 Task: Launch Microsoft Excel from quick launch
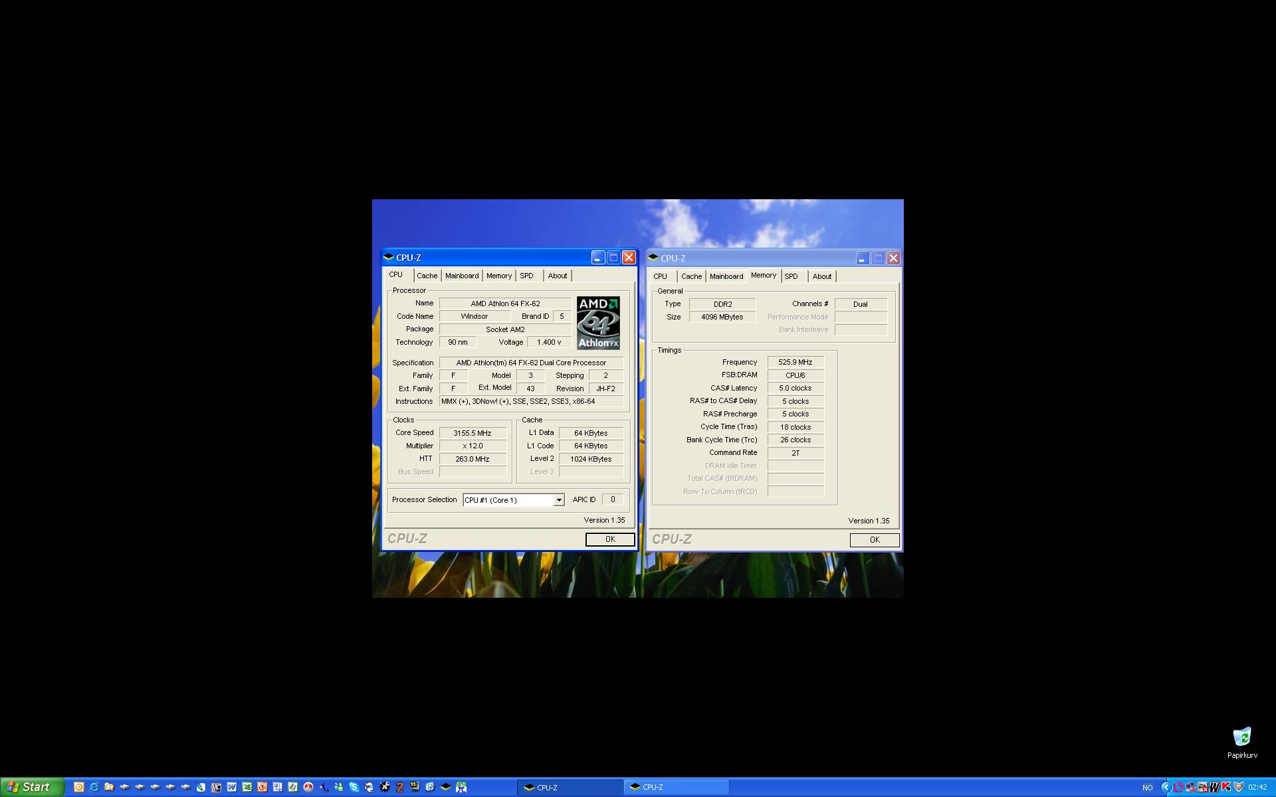(x=247, y=787)
